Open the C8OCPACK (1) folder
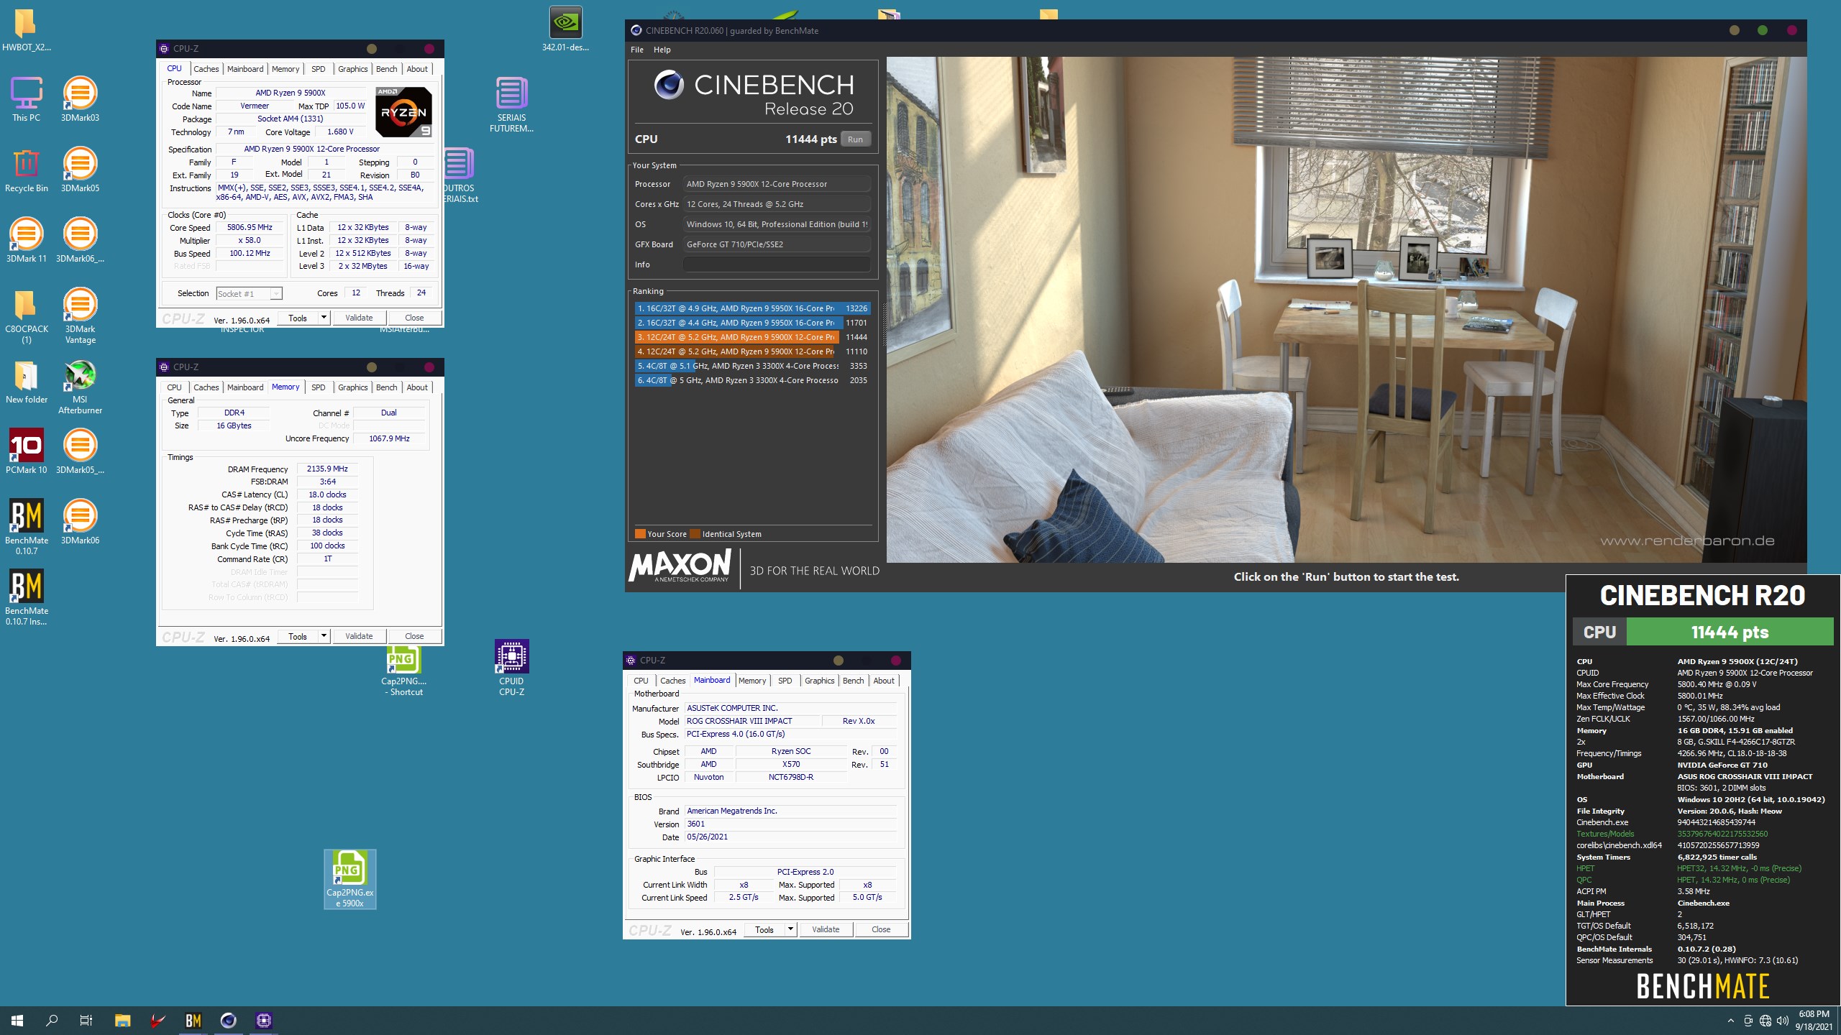Image resolution: width=1841 pixels, height=1035 pixels. [x=26, y=316]
